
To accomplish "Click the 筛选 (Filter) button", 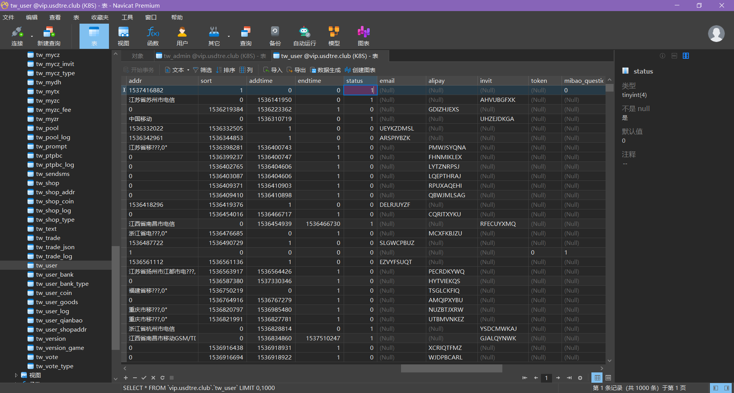I will pyautogui.click(x=202, y=70).
